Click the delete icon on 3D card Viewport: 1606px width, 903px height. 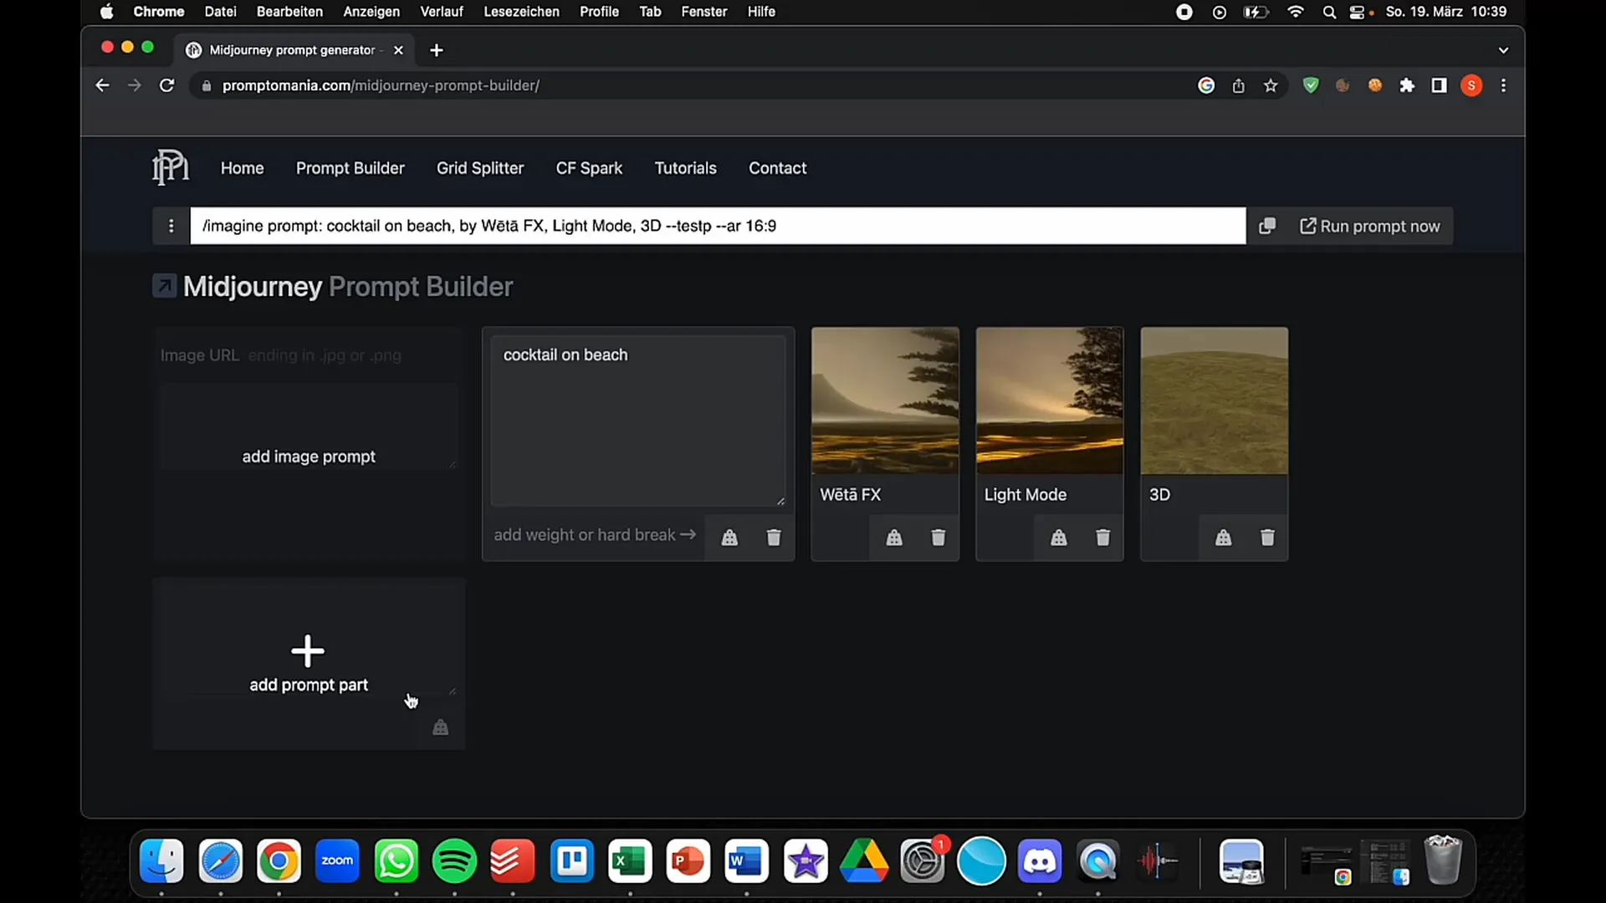[x=1267, y=537]
